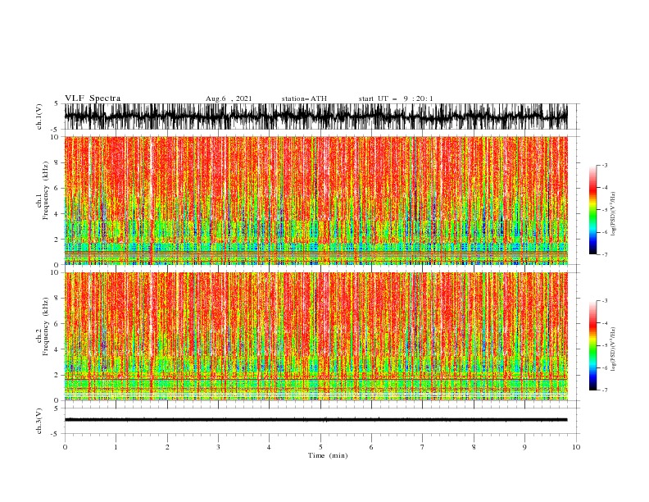Click the lower PSD color scale bar

[592, 345]
